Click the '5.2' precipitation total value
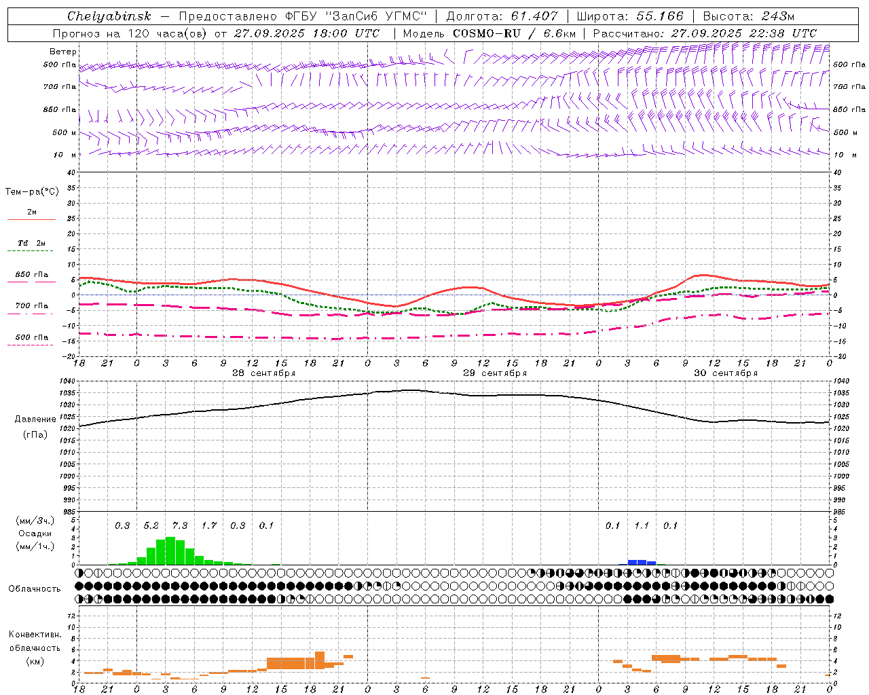 click(151, 525)
